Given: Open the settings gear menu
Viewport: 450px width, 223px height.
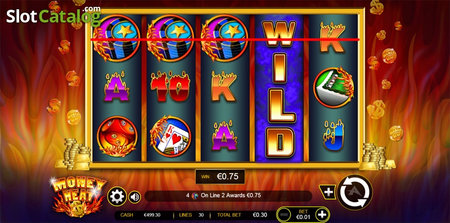Looking at the screenshot, I should pyautogui.click(x=117, y=197).
